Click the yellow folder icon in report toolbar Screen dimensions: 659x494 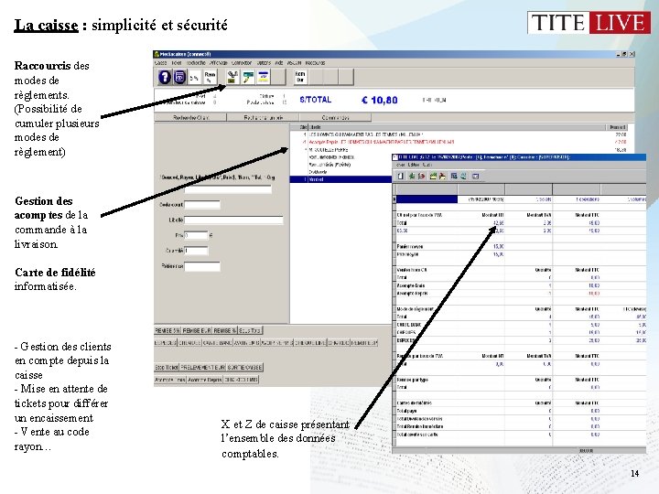click(443, 177)
